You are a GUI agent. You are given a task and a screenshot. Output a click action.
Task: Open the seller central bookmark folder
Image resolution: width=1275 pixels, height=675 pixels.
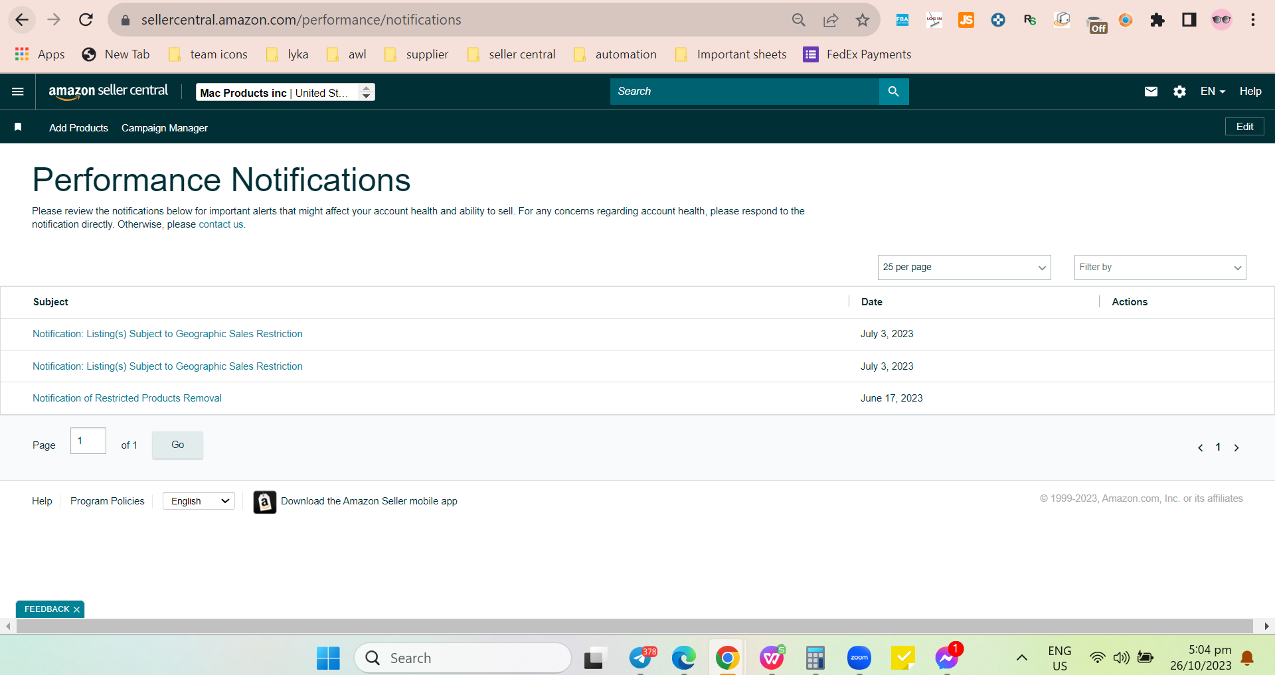click(x=511, y=54)
